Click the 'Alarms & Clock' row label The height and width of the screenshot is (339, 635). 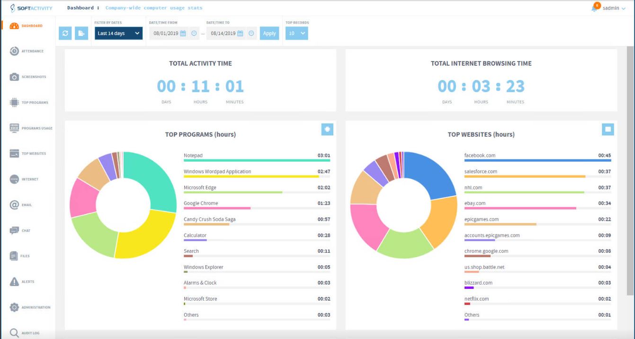(200, 283)
